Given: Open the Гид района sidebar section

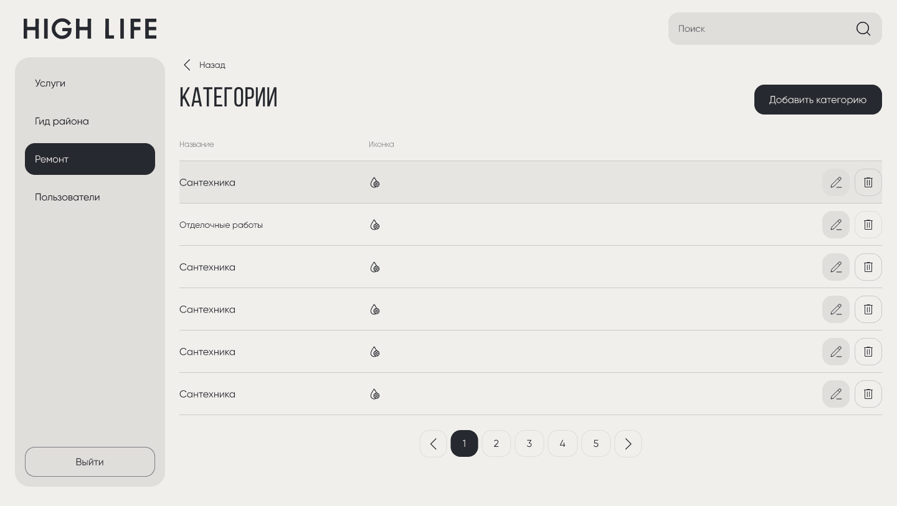Looking at the screenshot, I should click(x=62, y=121).
